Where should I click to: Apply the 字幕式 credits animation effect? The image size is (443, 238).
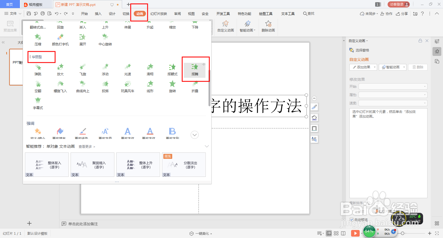tap(38, 104)
